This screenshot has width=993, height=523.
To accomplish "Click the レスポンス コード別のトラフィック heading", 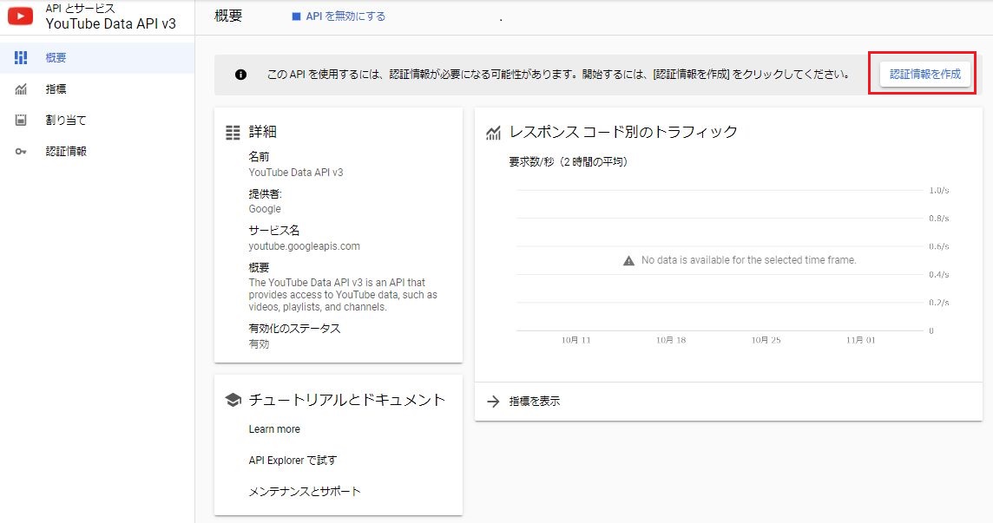I will tap(623, 132).
